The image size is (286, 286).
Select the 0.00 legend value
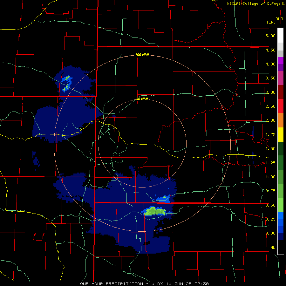(270, 233)
